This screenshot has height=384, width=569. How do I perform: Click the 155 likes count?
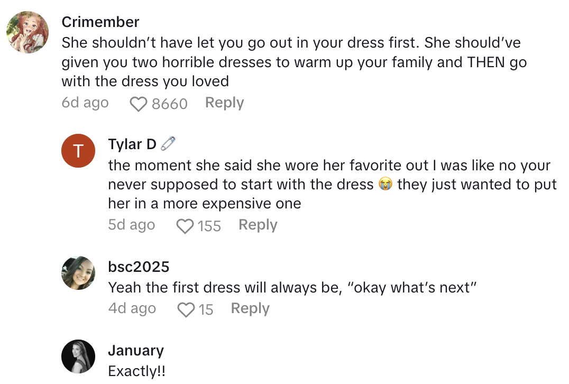pyautogui.click(x=209, y=226)
